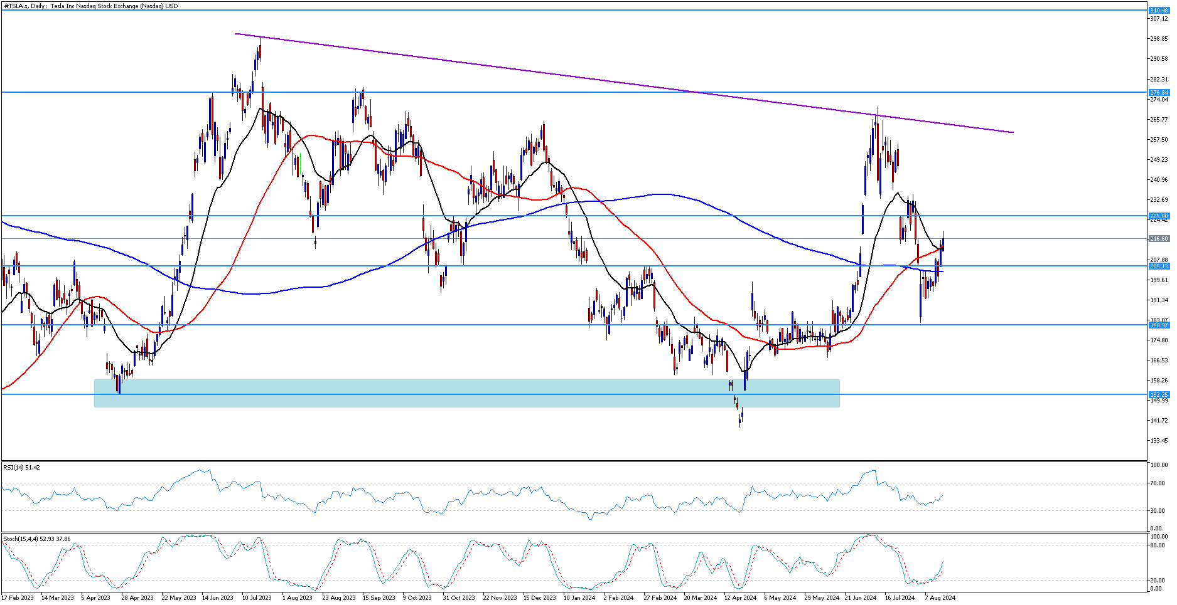Viewport: 1177px width, 605px height.
Task: Click the 310.48 price level label
Action: pos(1158,11)
